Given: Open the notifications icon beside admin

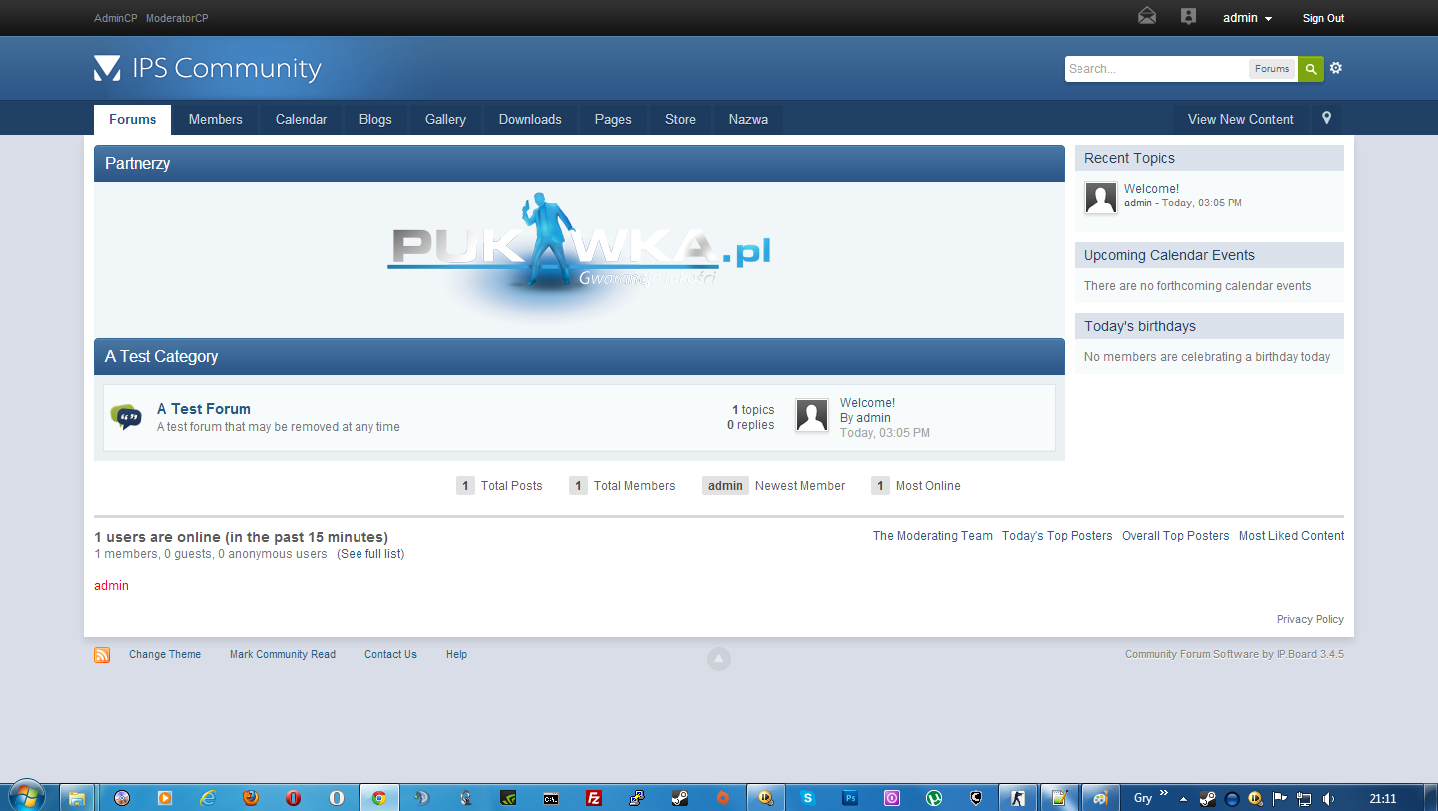Looking at the screenshot, I should pos(1188,17).
